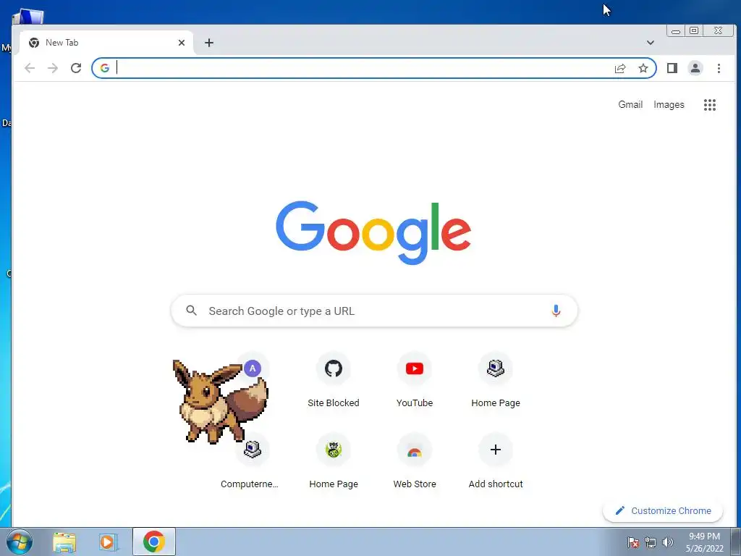Open network status tray icon
This screenshot has height=556, width=741.
(x=651, y=542)
